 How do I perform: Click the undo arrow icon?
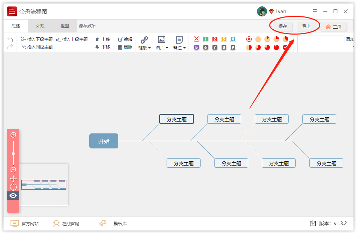(10, 39)
